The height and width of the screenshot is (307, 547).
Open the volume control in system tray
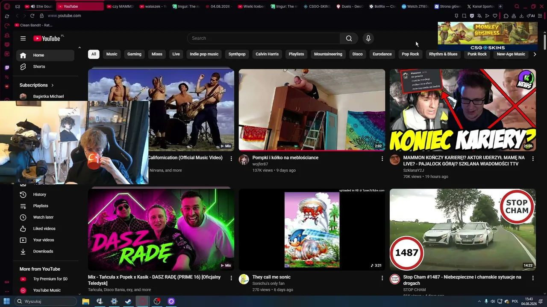pyautogui.click(x=493, y=301)
